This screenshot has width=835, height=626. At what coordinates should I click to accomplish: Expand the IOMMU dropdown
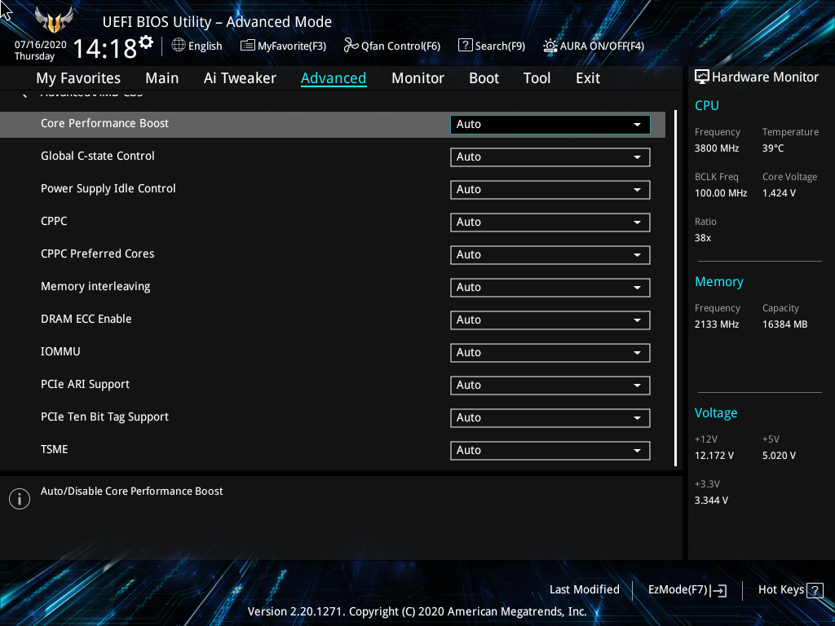(x=550, y=352)
